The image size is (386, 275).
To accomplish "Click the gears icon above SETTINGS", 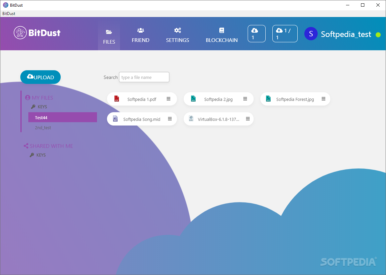I will pyautogui.click(x=177, y=30).
